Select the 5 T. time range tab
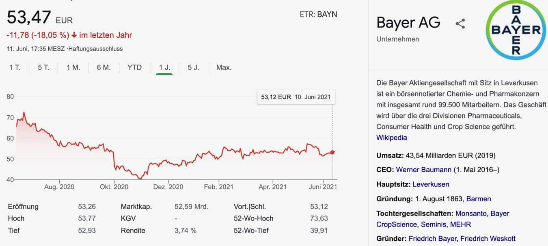The width and height of the screenshot is (548, 246). 43,67
